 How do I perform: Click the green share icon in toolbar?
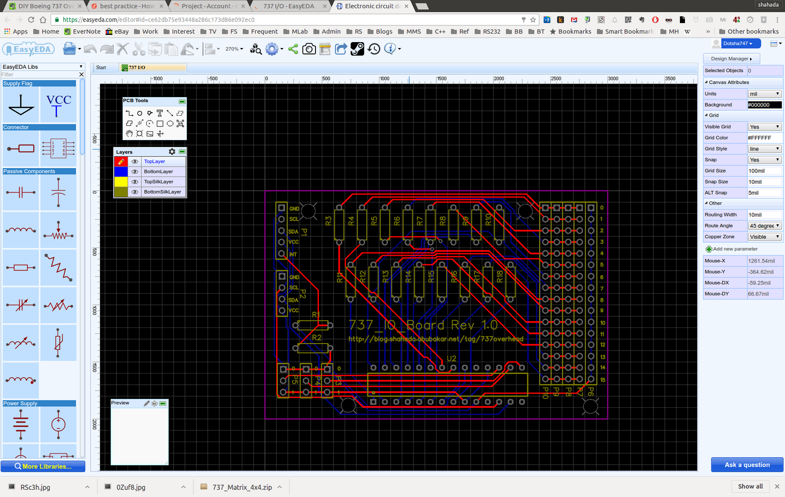point(293,49)
